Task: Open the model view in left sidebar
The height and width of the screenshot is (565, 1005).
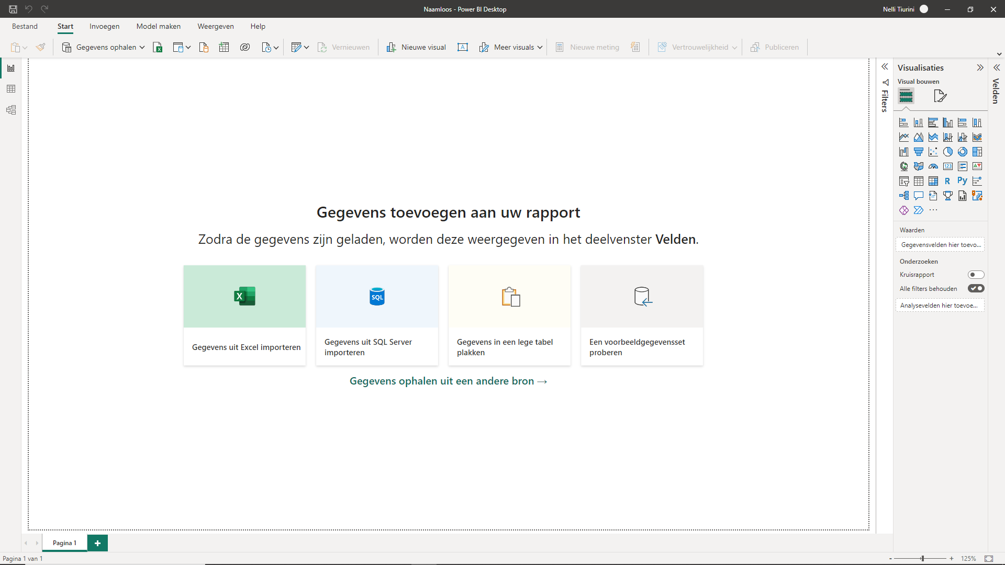Action: [x=11, y=110]
